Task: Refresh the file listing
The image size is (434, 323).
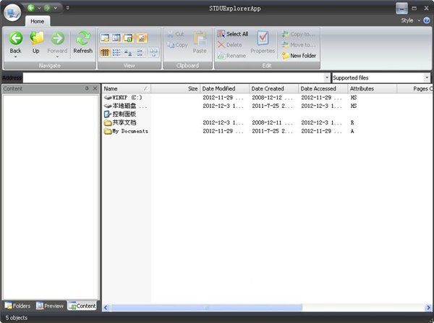Action: (82, 42)
